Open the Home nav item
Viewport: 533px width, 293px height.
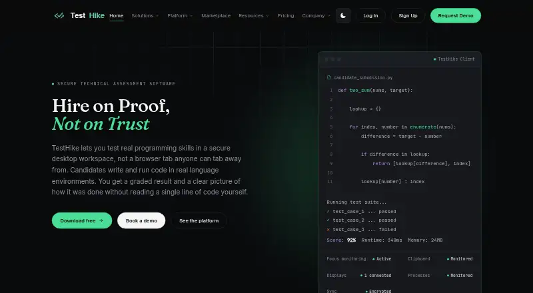click(116, 15)
